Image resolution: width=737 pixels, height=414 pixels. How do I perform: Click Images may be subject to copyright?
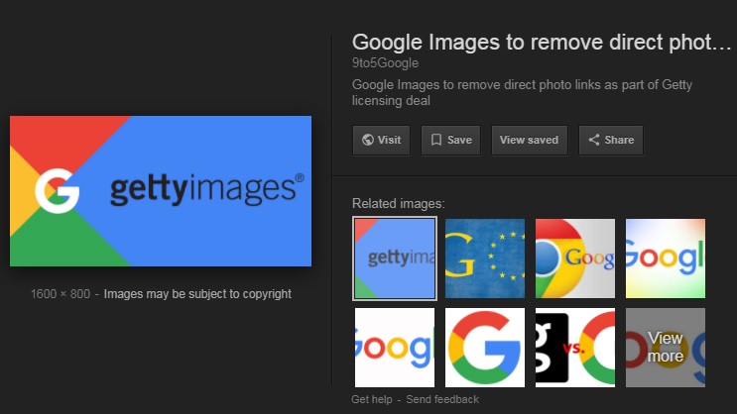[197, 294]
